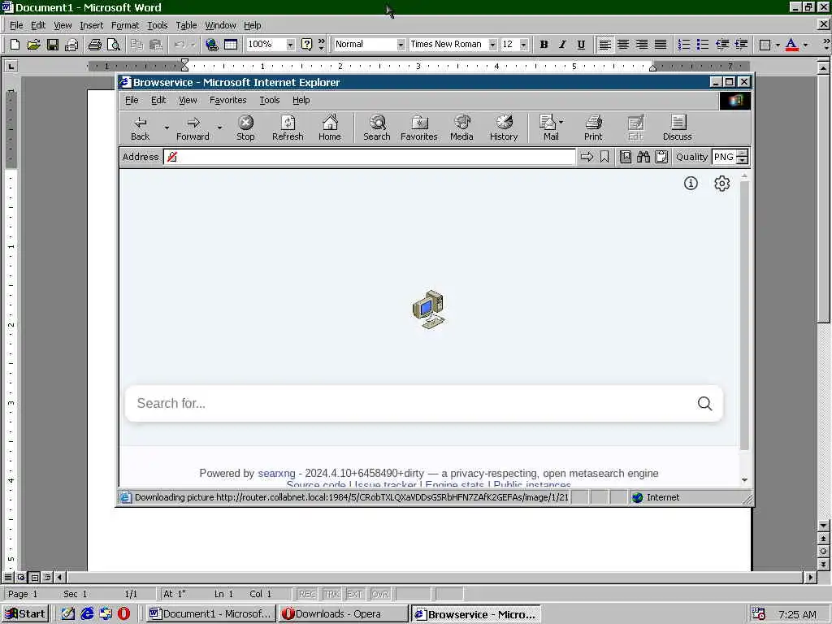Click the Print icon in Word toolbar
This screenshot has width=832, height=624.
click(x=95, y=45)
